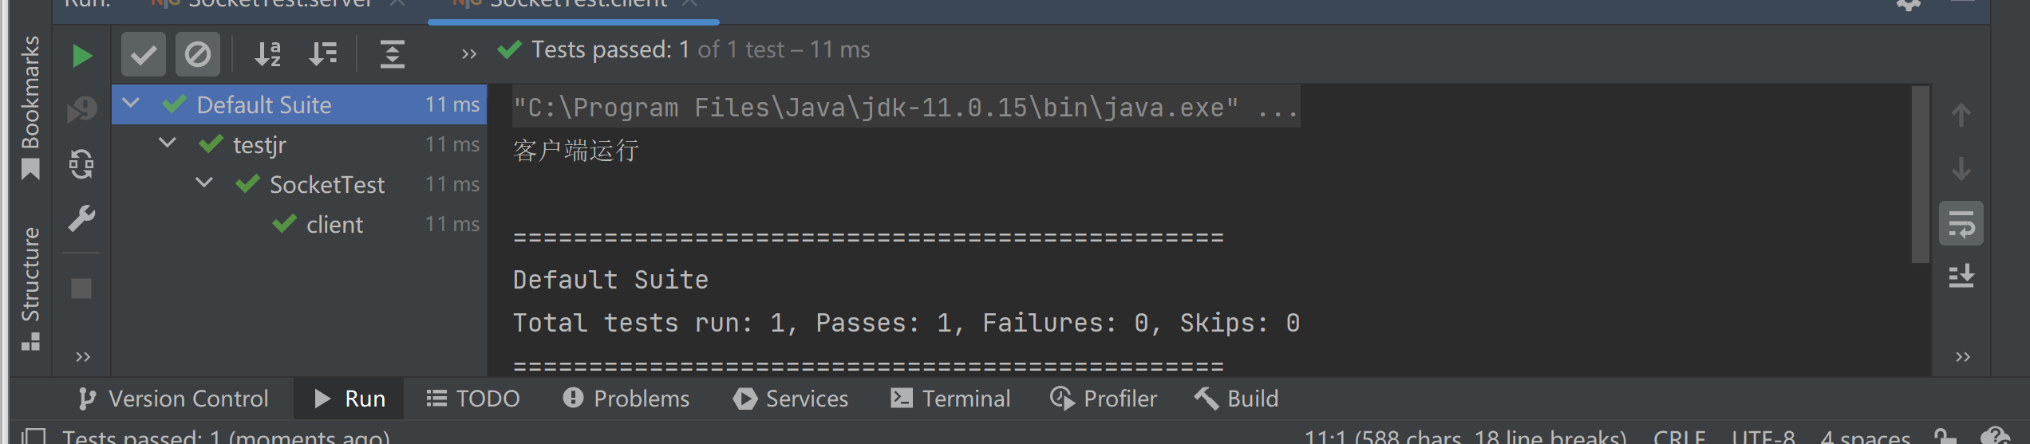Viewport: 2030px width, 444px height.
Task: Click the Rerun Failed Tests icon
Action: point(81,109)
